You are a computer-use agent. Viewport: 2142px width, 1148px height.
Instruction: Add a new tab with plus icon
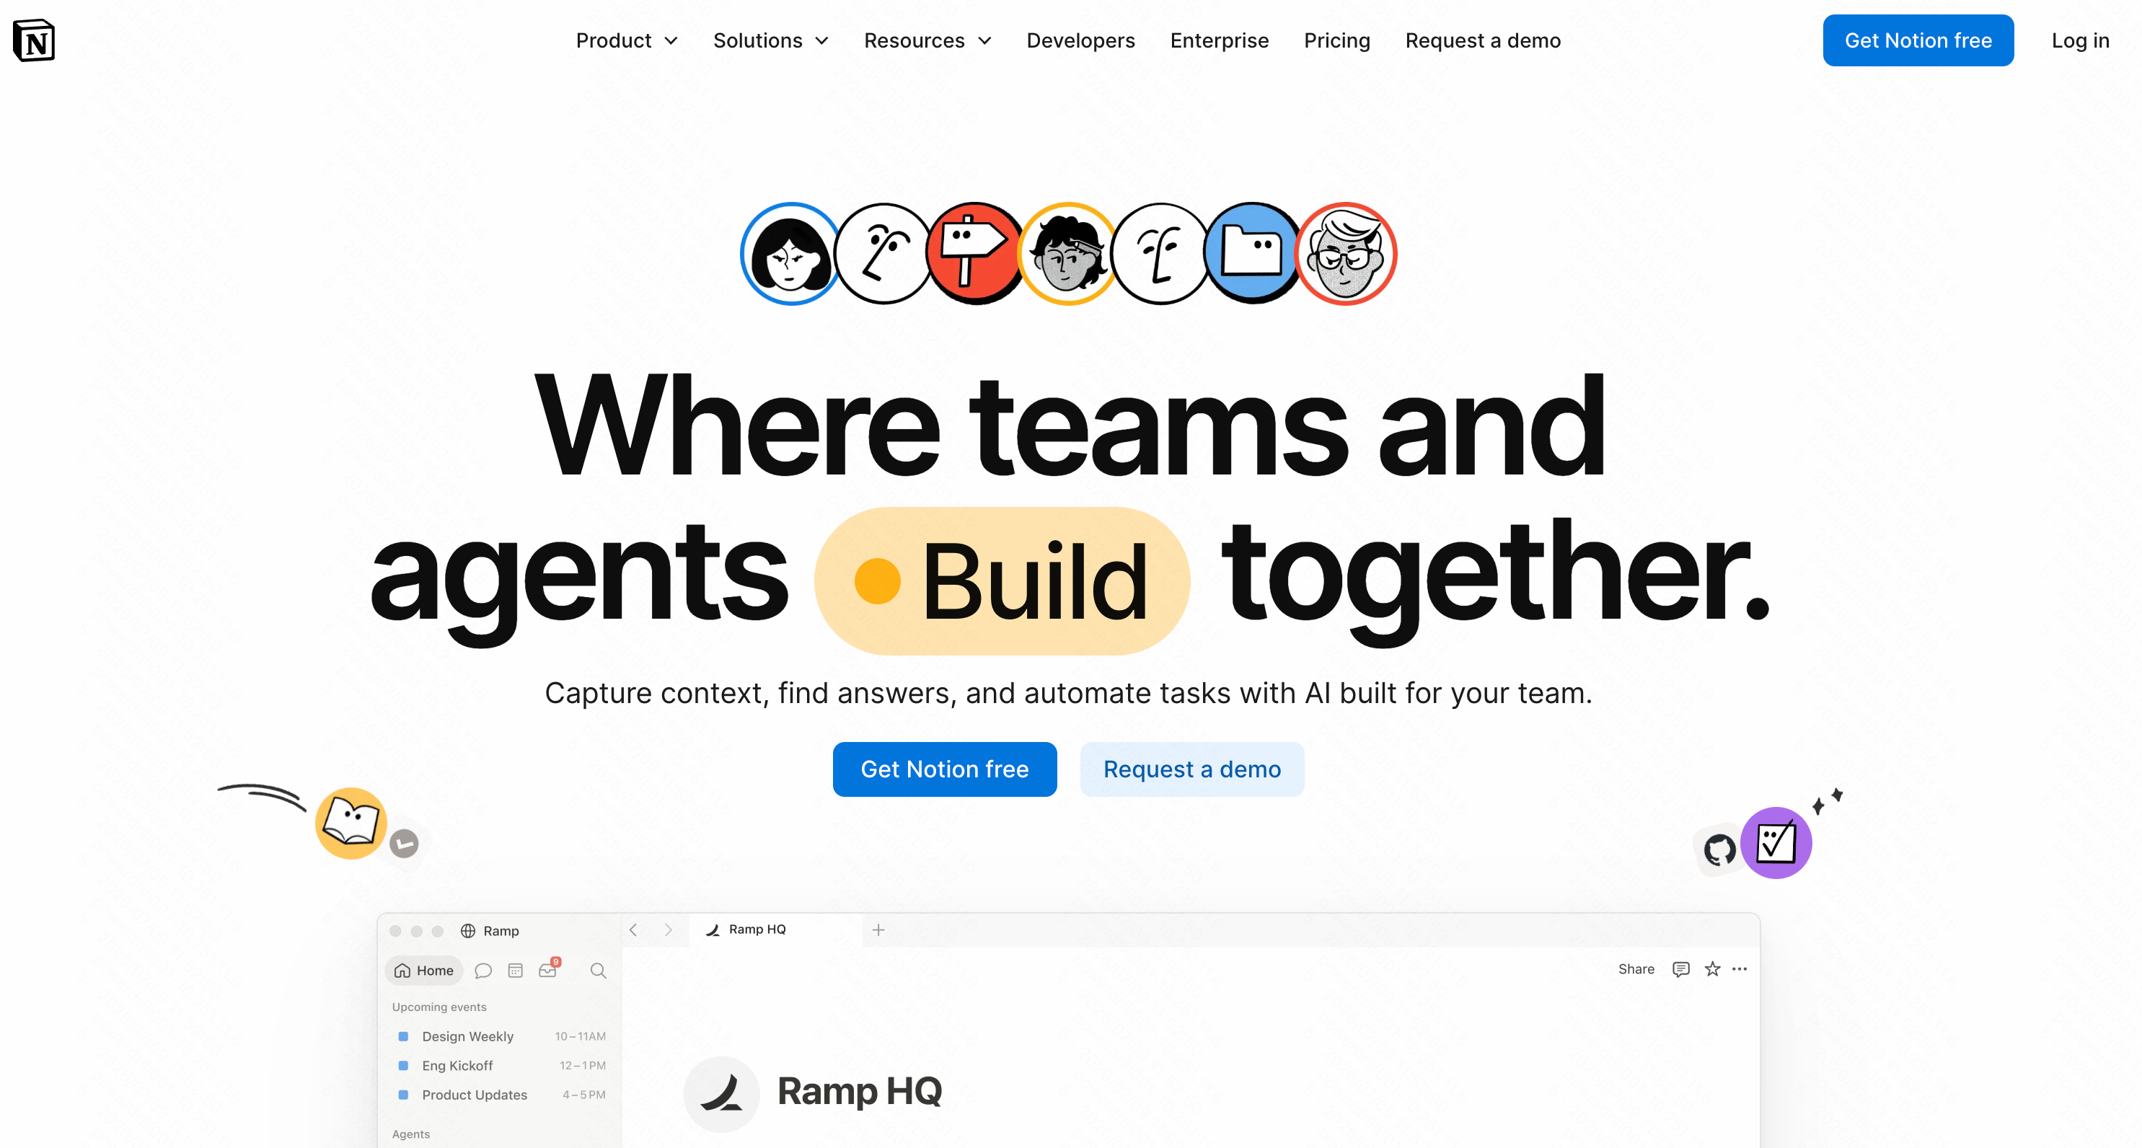tap(878, 930)
